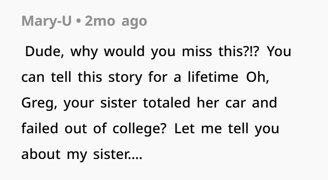328x180 pixels.
Task: Open the Mary-U user profile link
Action: (x=46, y=22)
